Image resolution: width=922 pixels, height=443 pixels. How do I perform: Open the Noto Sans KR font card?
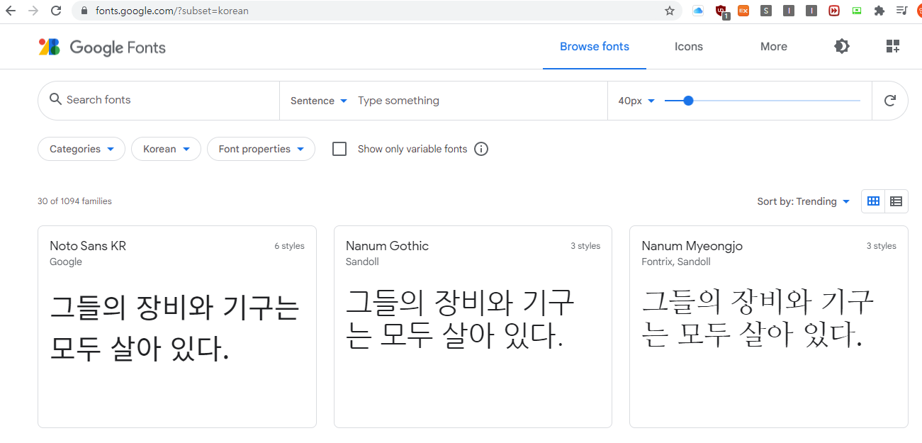point(177,327)
